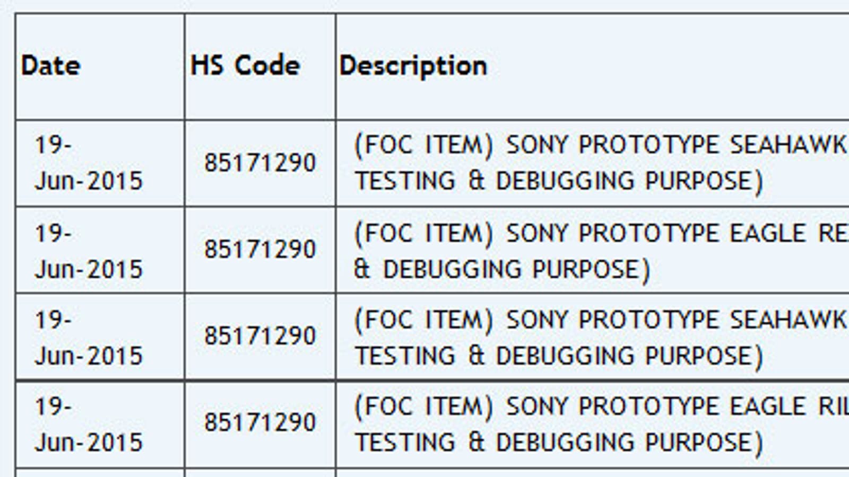Click the word SEAHAWK in the third row

click(x=787, y=320)
